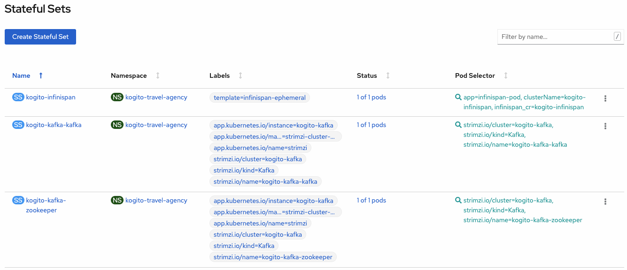The width and height of the screenshot is (627, 270).
Task: Open kebab menu for kogito-kafka-zookeeper row
Action: pyautogui.click(x=605, y=202)
